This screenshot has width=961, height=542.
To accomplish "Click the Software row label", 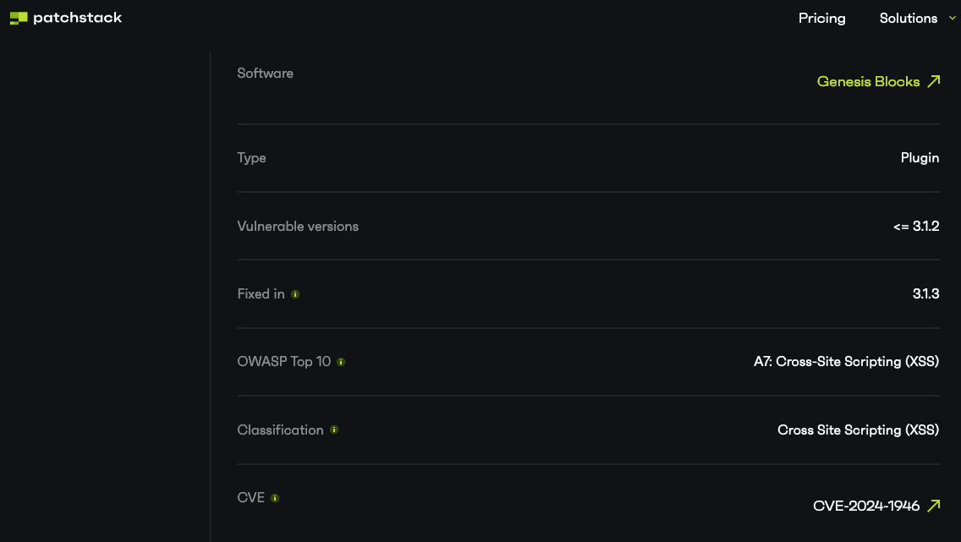I will pos(266,74).
